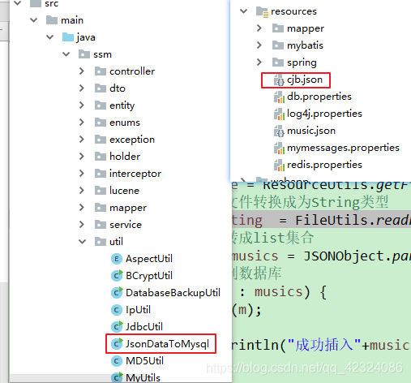The width and height of the screenshot is (411, 383).
Task: Select the music.json file name
Action: [x=311, y=131]
